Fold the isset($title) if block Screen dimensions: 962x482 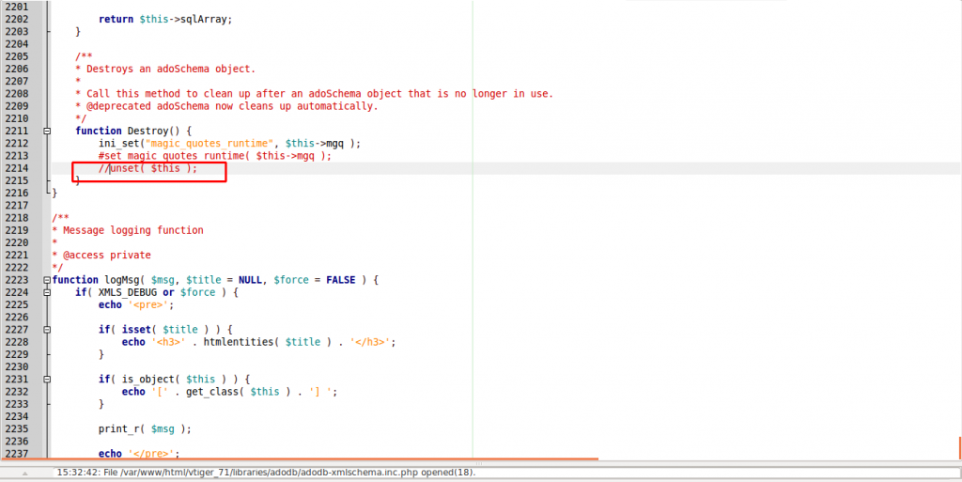click(x=47, y=330)
